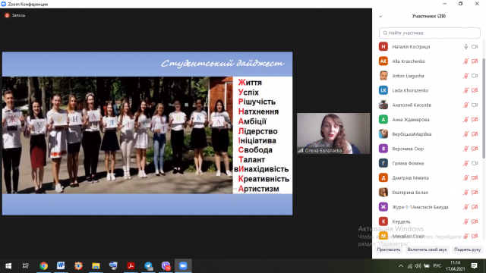Click Анатолий Киселёв muted microphone icon
Image resolution: width=486 pixels, height=273 pixels.
[465, 105]
